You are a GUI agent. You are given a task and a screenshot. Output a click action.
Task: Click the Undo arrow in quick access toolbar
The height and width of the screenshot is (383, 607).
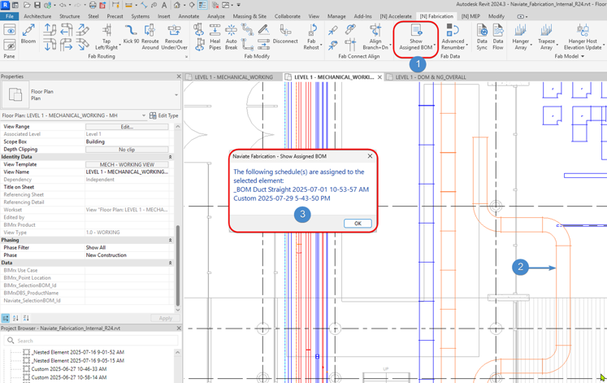pos(63,5)
